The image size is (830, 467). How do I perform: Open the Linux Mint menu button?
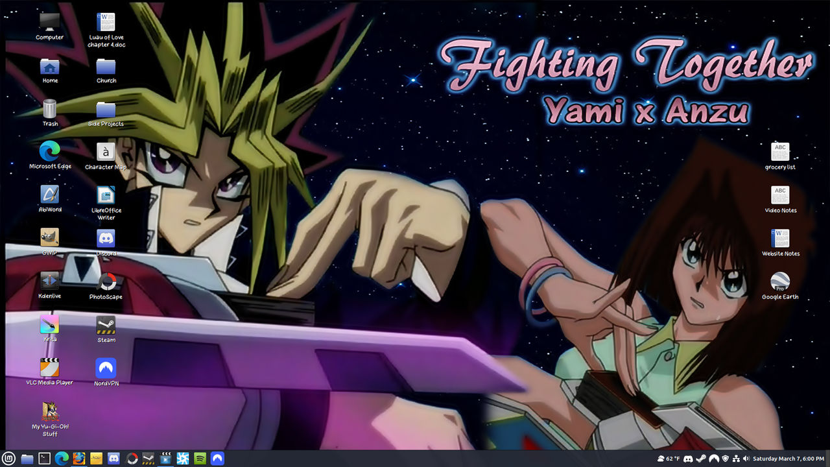10,459
